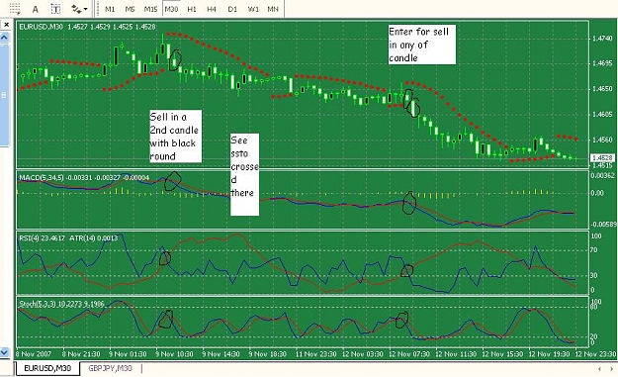The width and height of the screenshot is (618, 377).
Task: Switch chart to M5 timeframe
Action: click(130, 9)
